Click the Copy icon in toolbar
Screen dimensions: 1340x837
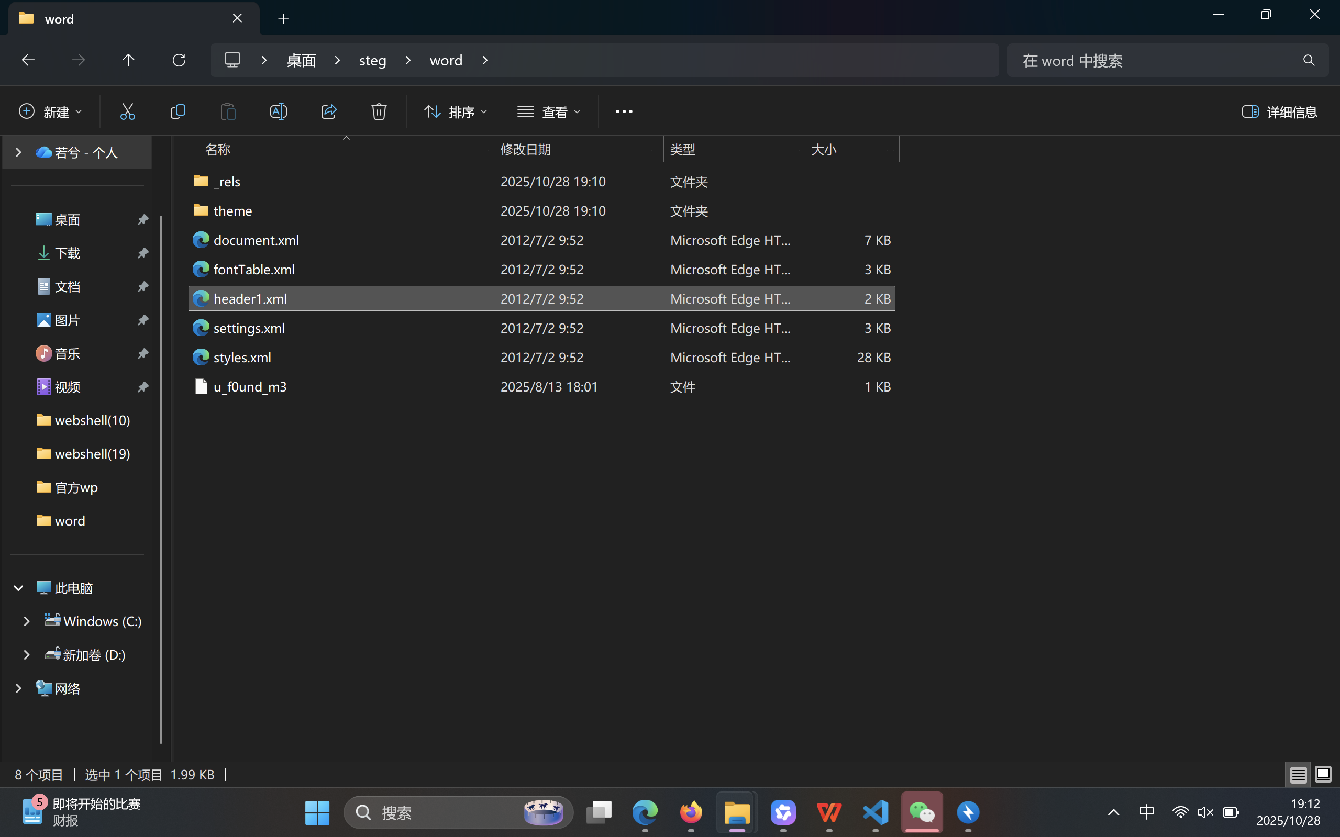click(178, 112)
